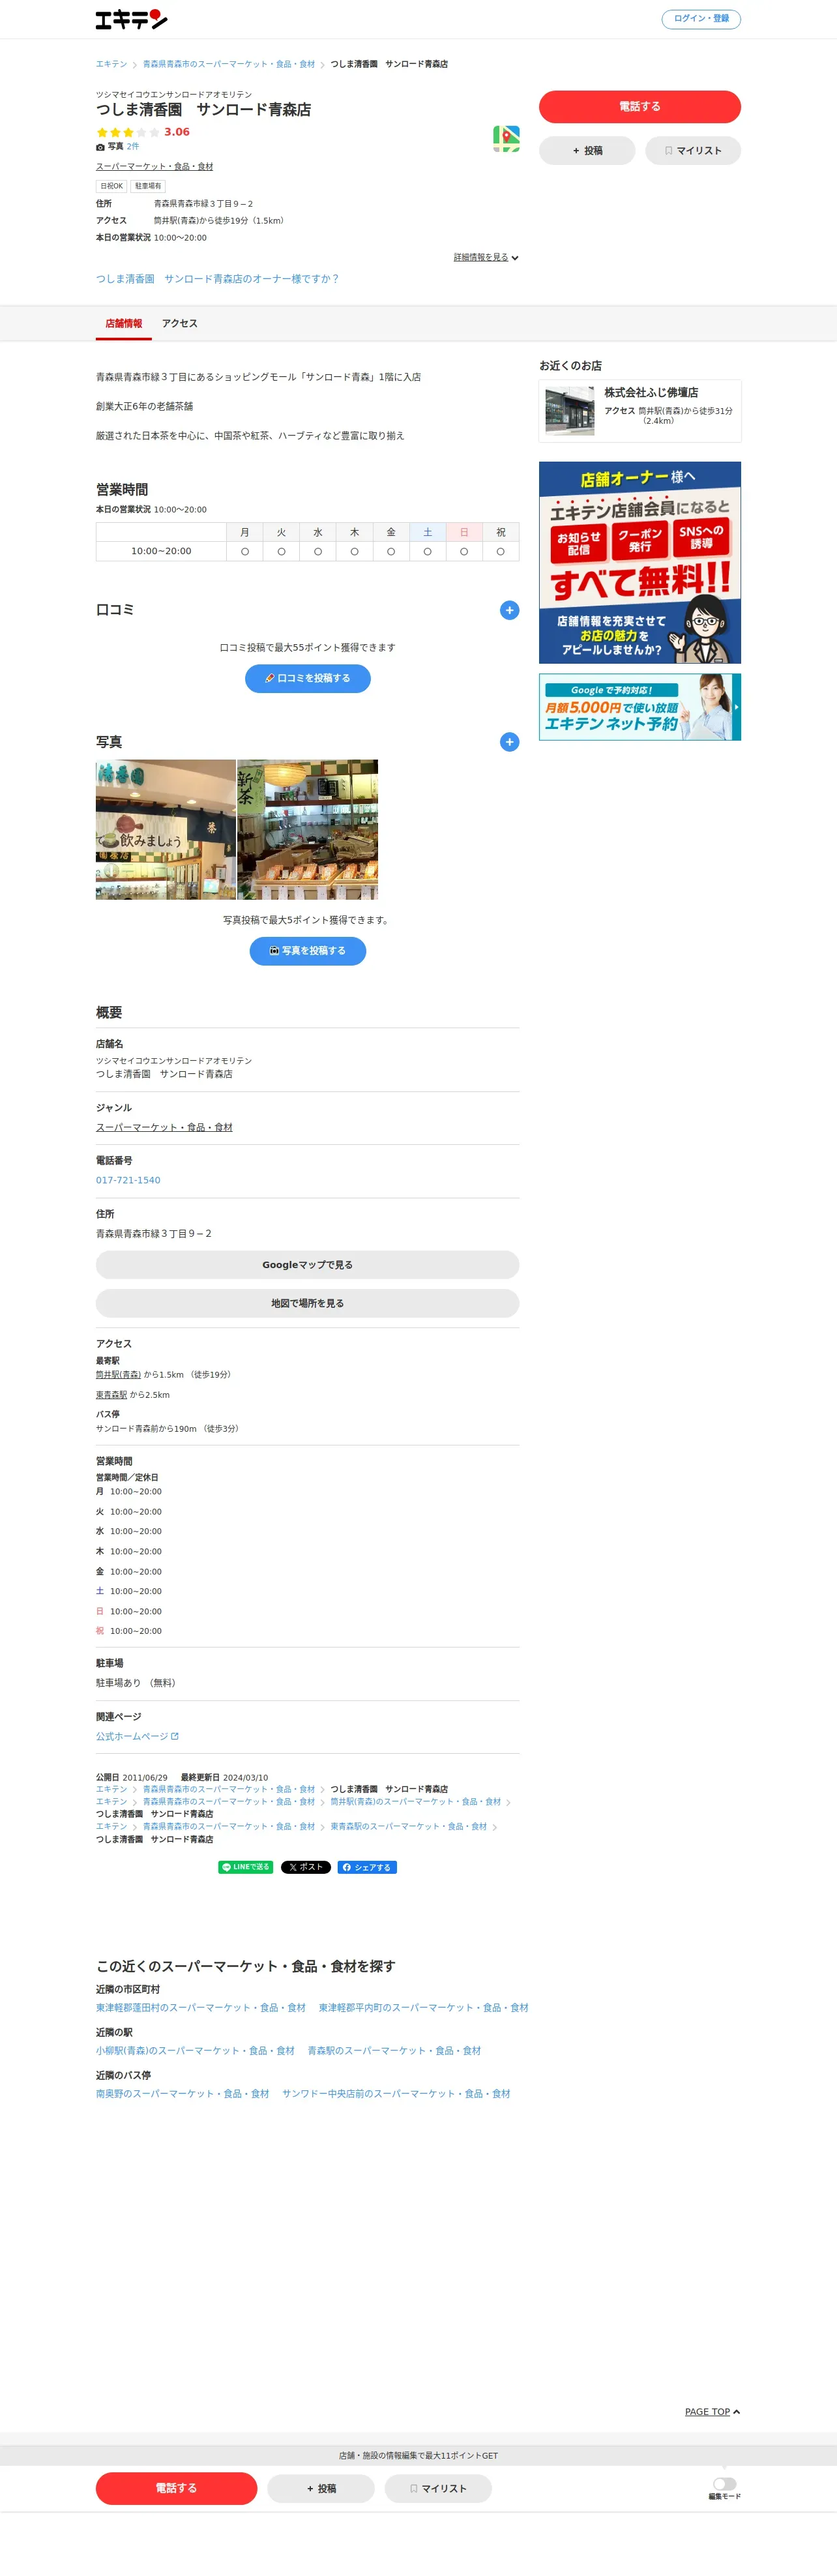Viewport: 837px width, 2576px height.
Task: Open Googleマップで見る button
Action: pyautogui.click(x=308, y=1265)
